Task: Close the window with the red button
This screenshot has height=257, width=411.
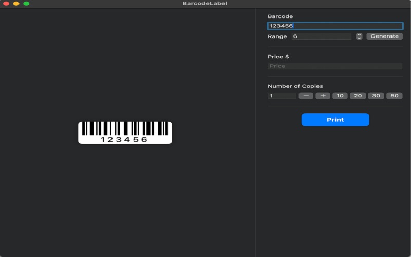Action: (6, 4)
